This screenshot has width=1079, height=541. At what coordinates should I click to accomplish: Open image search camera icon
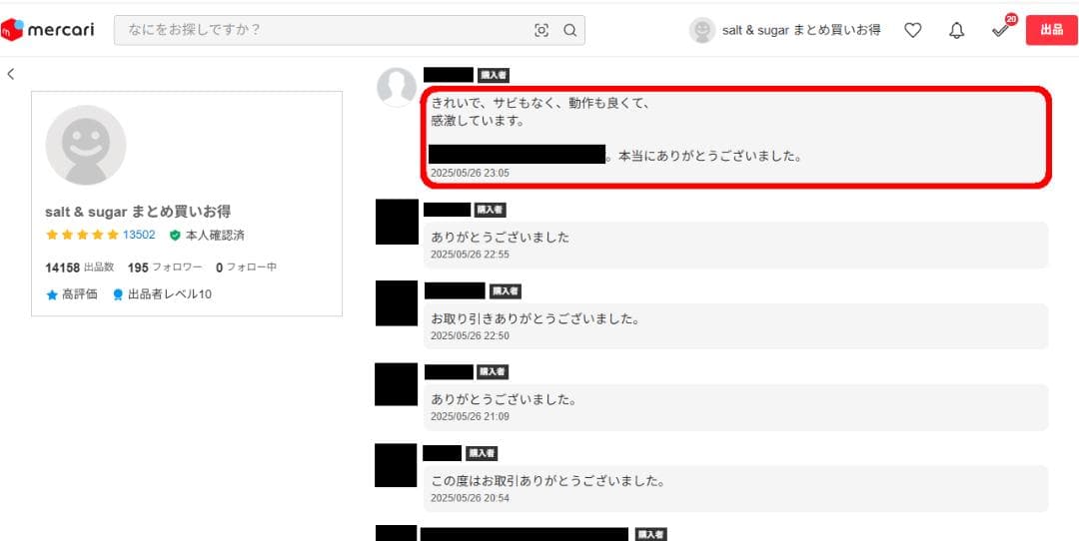541,30
